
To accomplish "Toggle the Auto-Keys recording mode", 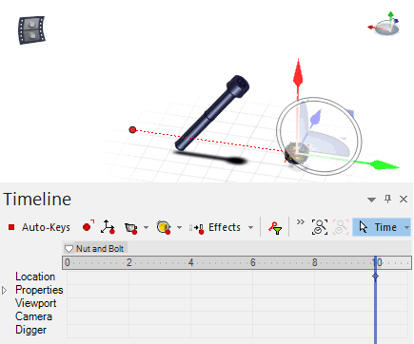I will pyautogui.click(x=39, y=227).
